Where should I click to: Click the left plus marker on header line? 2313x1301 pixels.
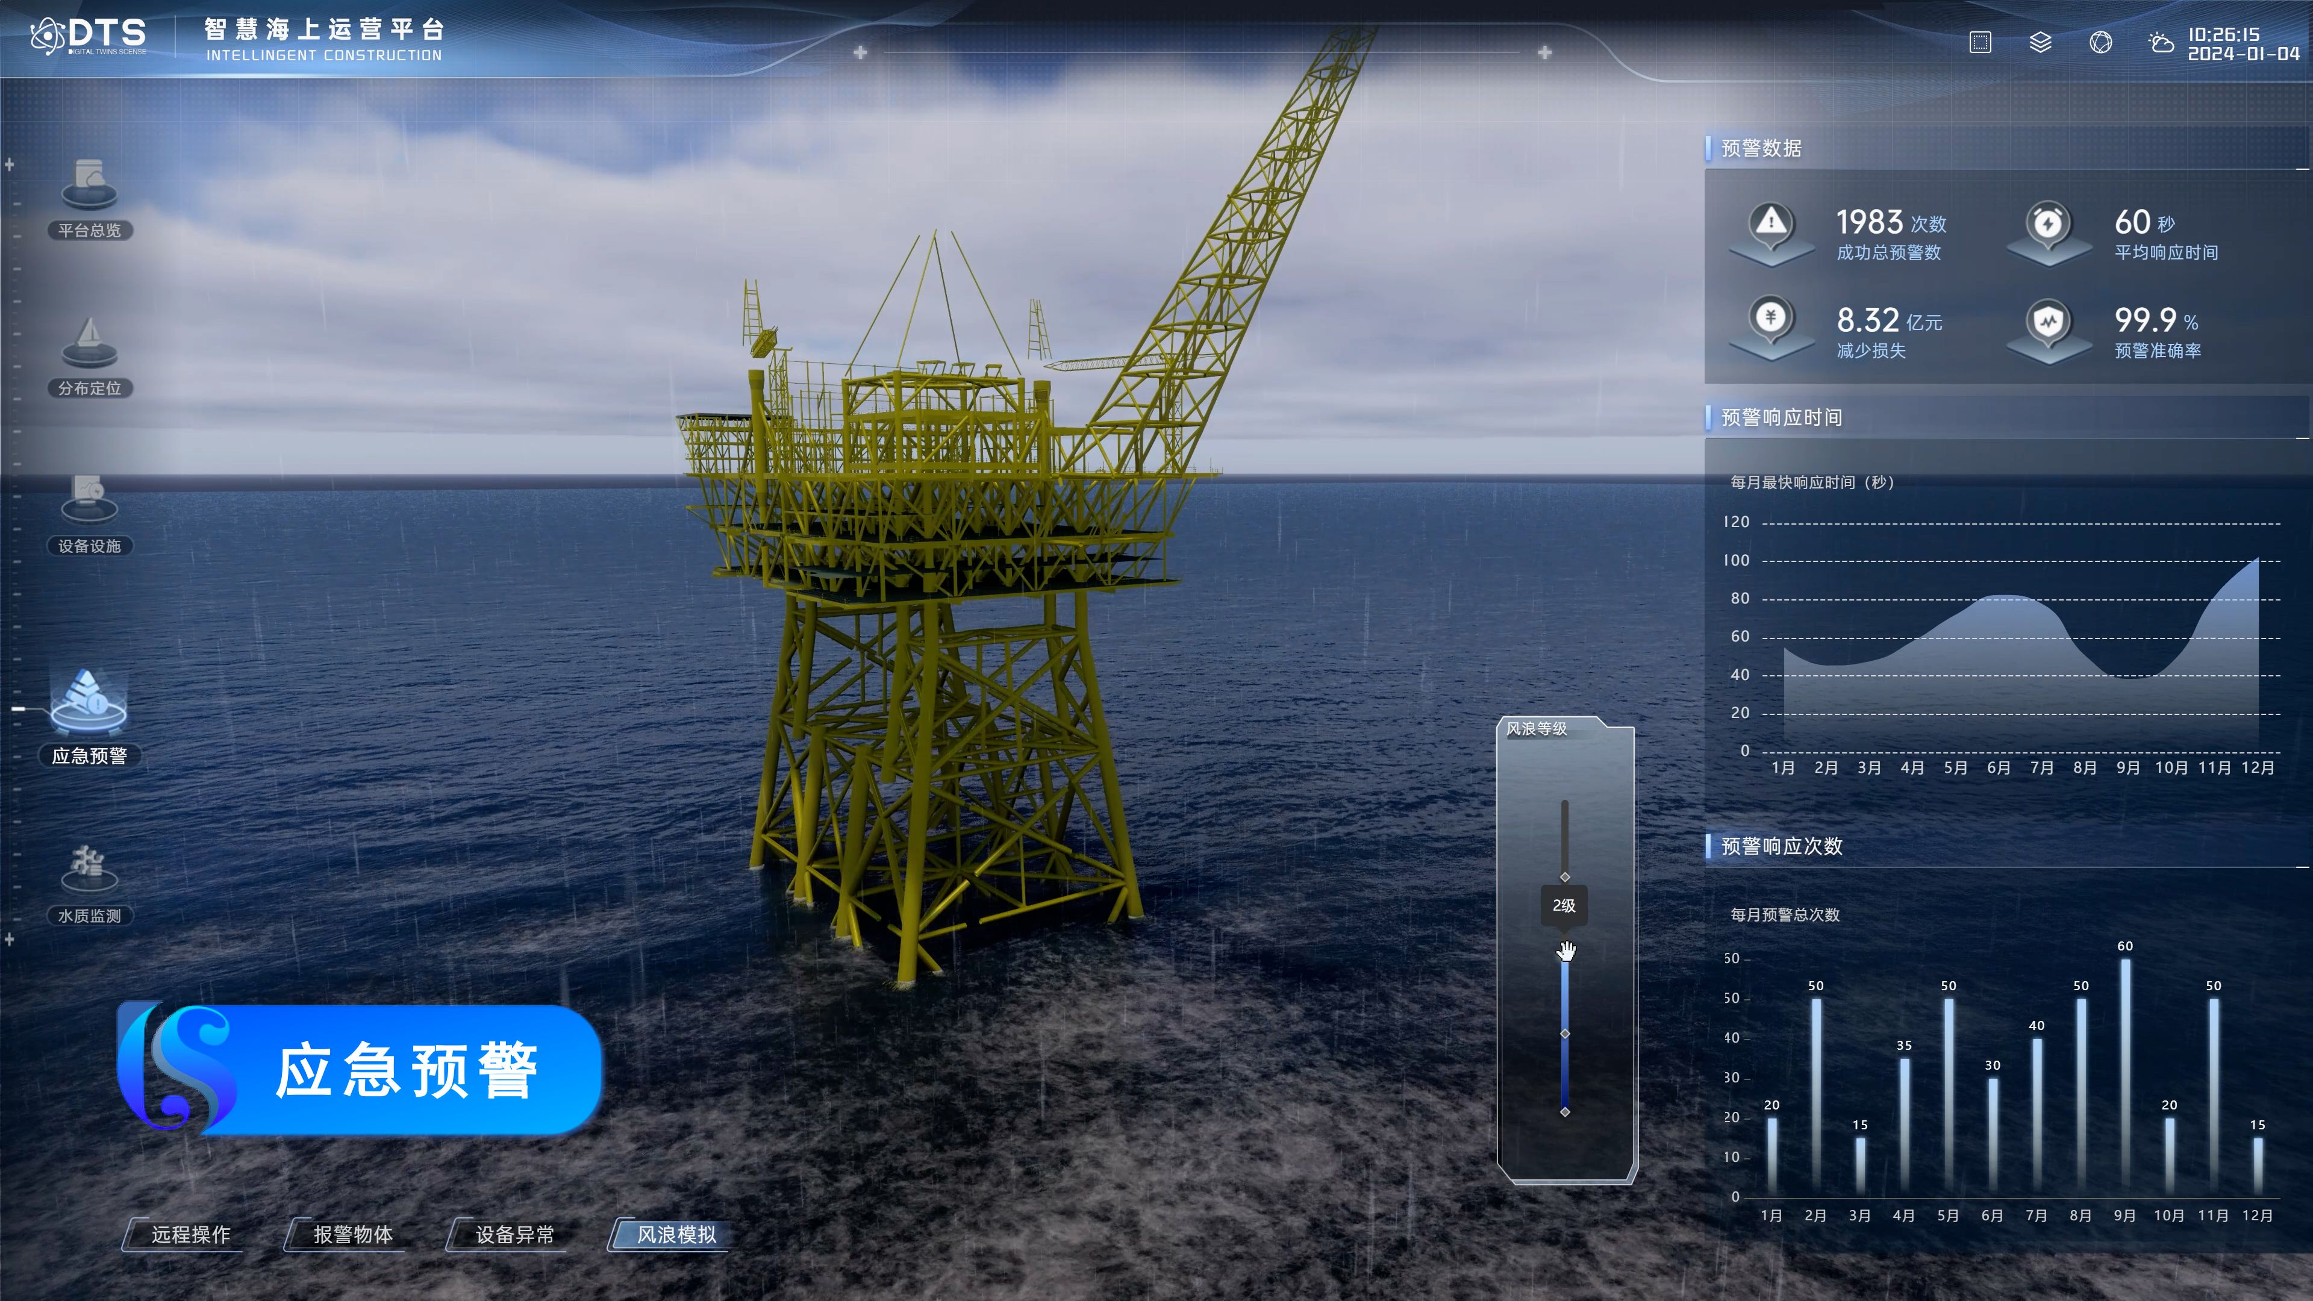[x=860, y=52]
